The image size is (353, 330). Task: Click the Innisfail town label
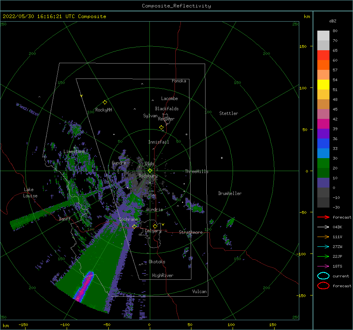[158, 142]
